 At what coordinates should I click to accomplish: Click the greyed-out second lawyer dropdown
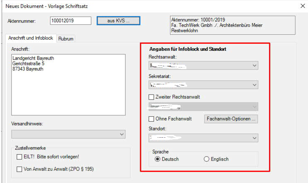[203, 107]
